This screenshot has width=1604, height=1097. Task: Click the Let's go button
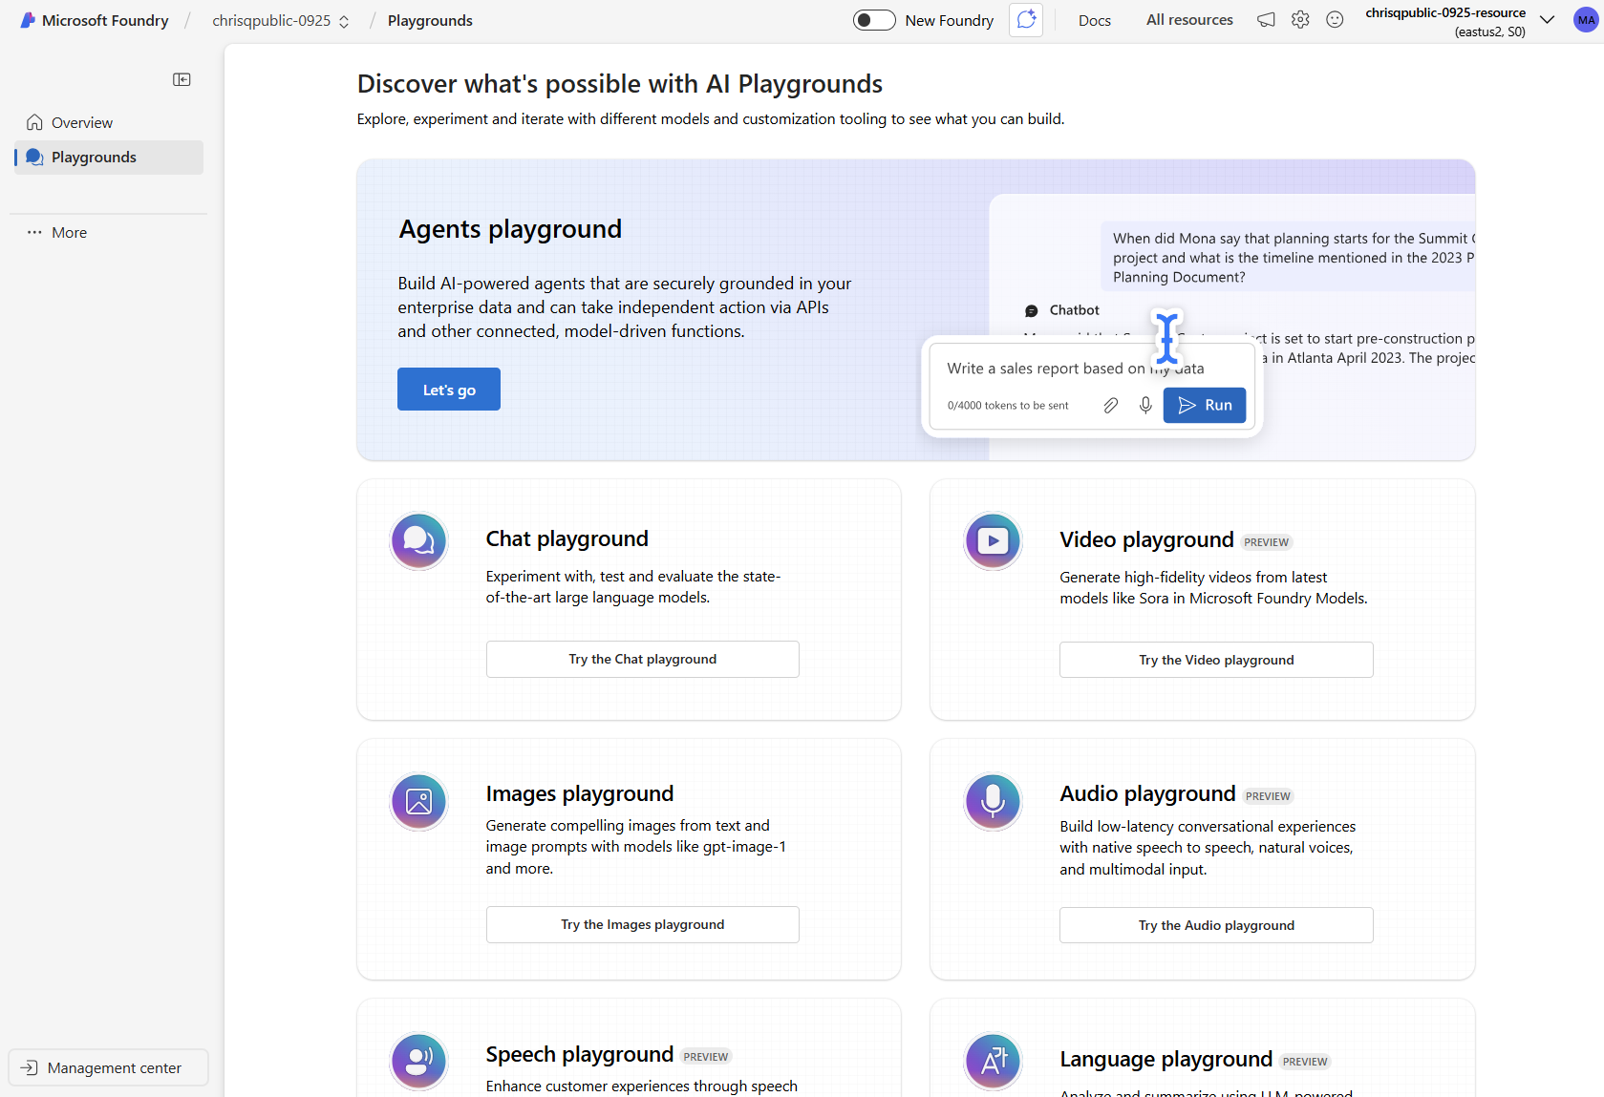449,390
